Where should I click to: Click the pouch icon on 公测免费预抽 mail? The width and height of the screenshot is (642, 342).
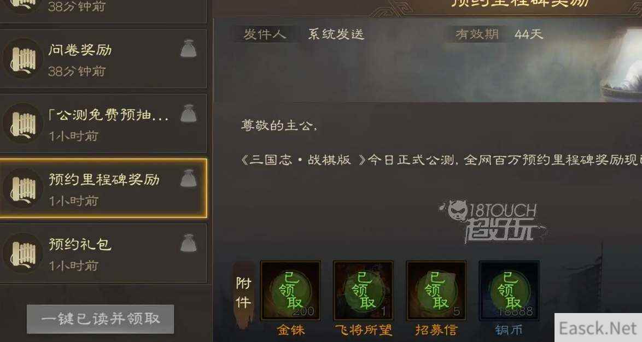(188, 113)
